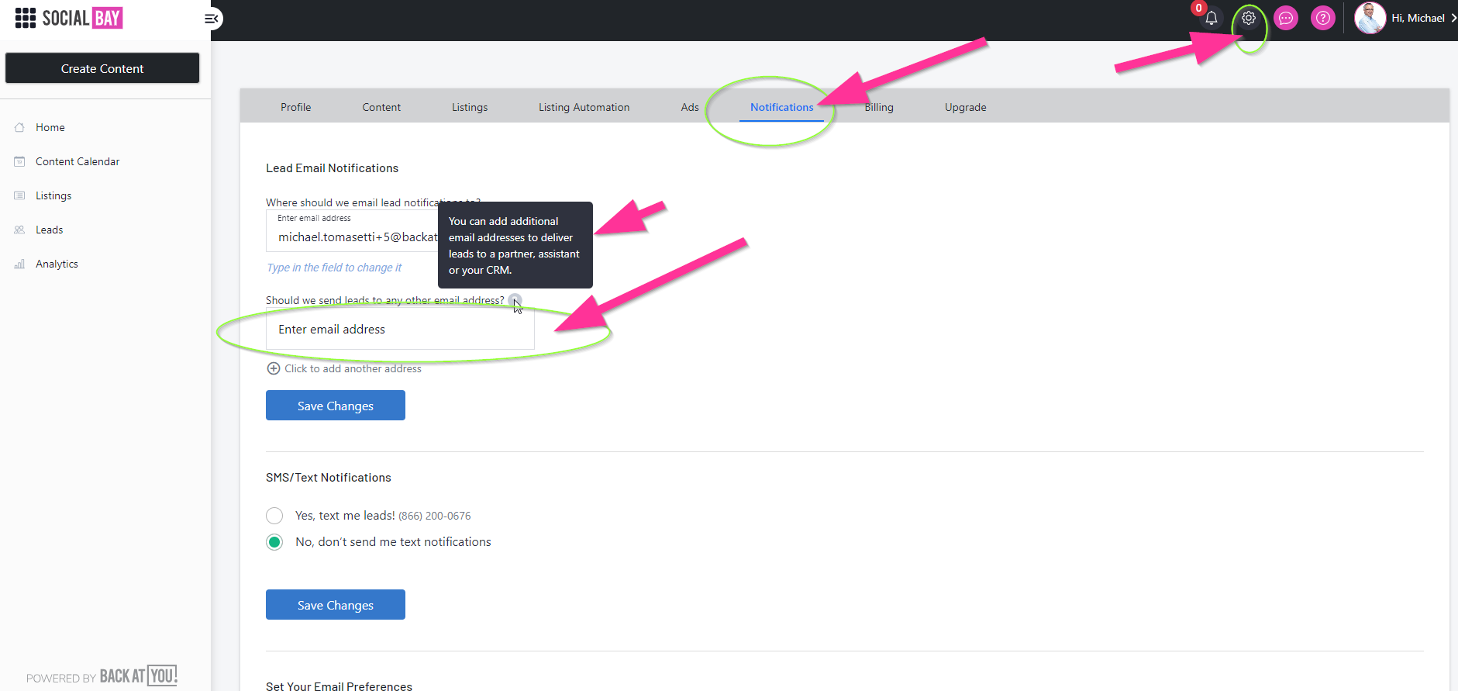The height and width of the screenshot is (691, 1458).
Task: Switch to the Billing tab
Action: [x=879, y=107]
